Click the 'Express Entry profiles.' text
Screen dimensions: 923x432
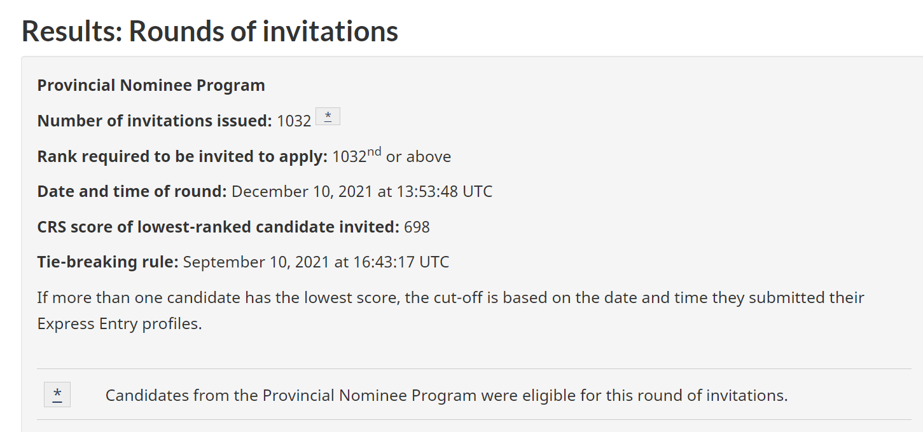click(x=120, y=323)
